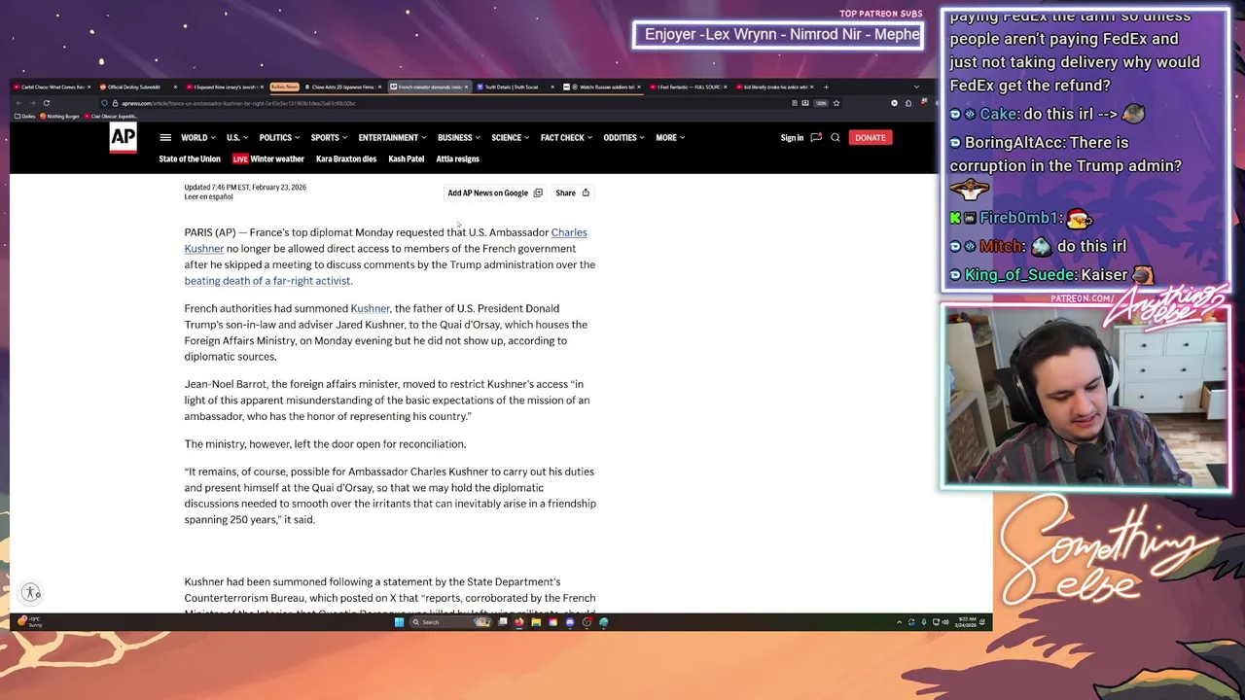Open the Kara Braxton dies topic
The image size is (1245, 700).
pyautogui.click(x=346, y=159)
